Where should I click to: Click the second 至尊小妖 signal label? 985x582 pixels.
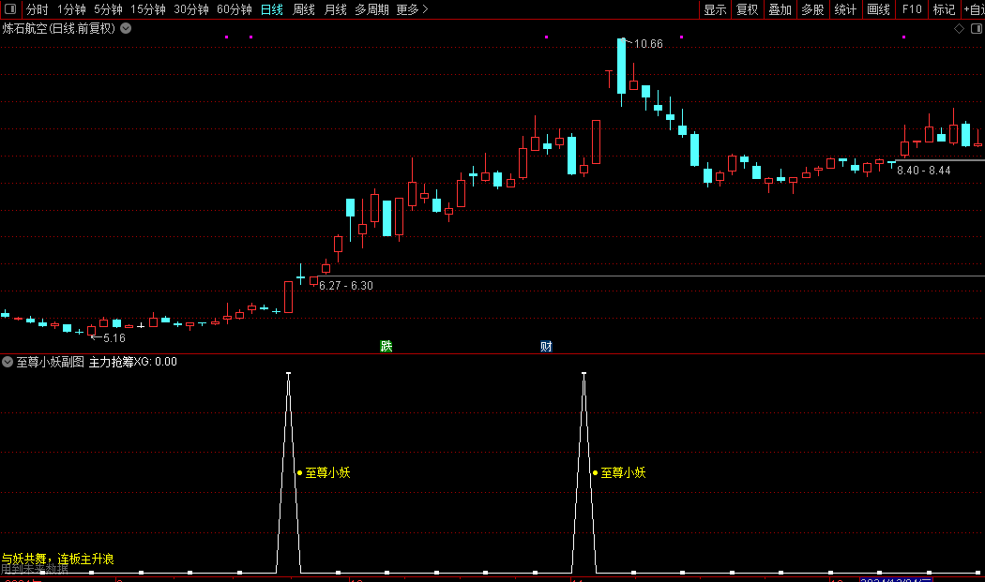(x=623, y=472)
